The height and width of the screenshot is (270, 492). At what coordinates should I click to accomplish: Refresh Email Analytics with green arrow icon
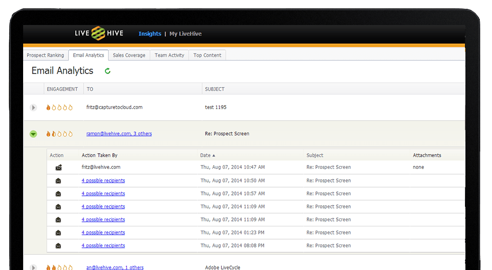[108, 71]
